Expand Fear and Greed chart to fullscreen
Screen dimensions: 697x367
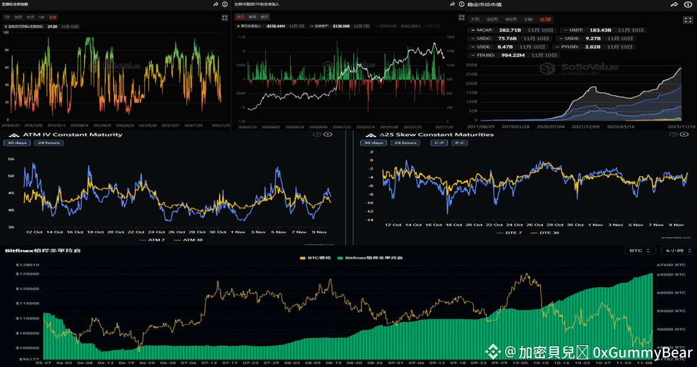click(224, 18)
